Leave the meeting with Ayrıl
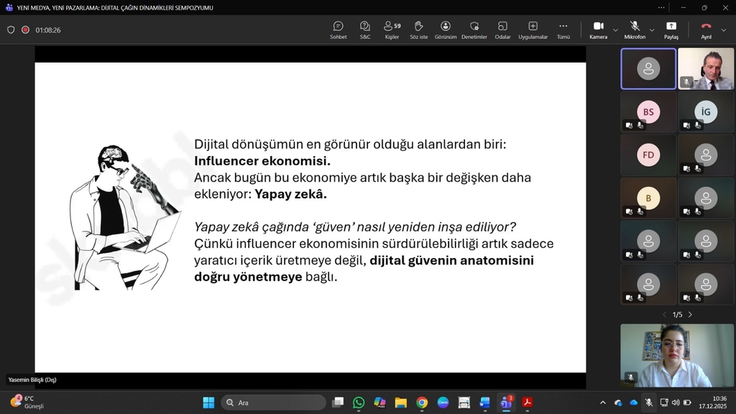This screenshot has width=736, height=414. (706, 29)
